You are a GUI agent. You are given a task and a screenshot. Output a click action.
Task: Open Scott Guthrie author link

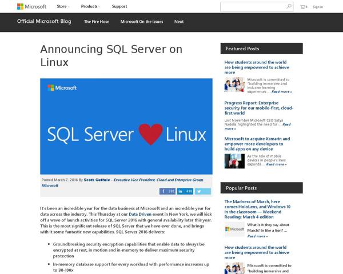[x=97, y=179]
